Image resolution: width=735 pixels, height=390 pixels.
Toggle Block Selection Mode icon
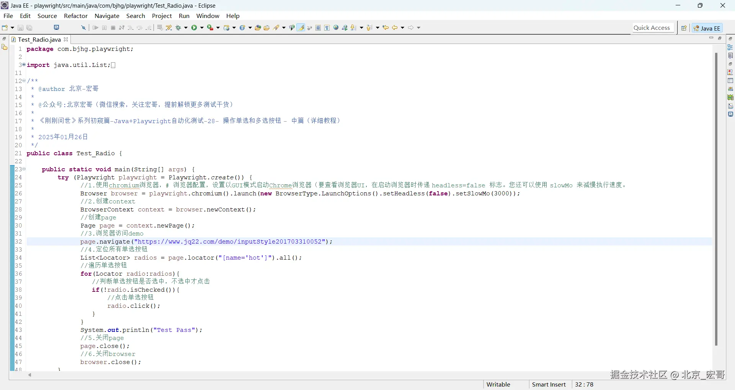[318, 28]
